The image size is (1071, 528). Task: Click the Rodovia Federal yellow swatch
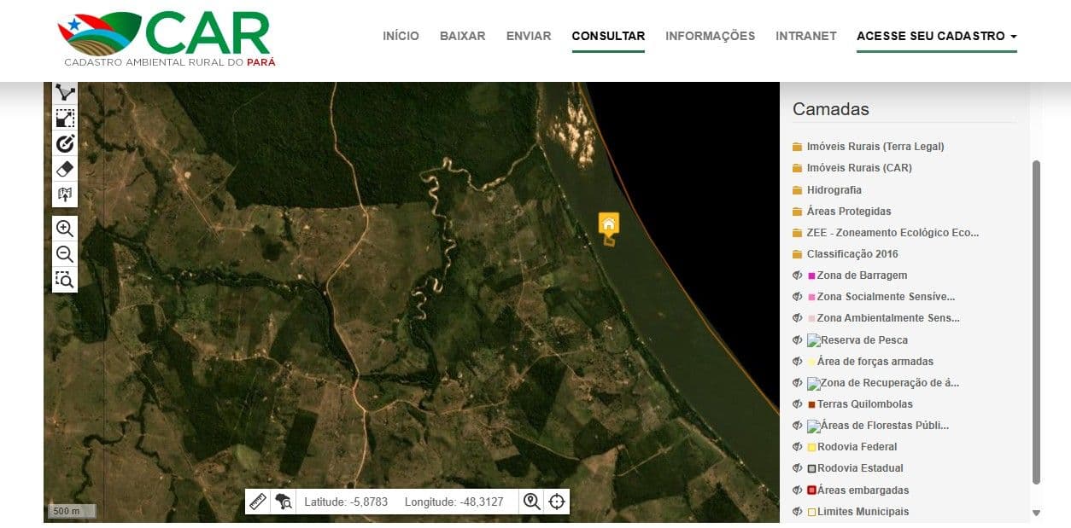(811, 447)
